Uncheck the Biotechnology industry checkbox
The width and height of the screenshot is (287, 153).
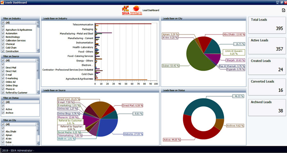pos(3,37)
